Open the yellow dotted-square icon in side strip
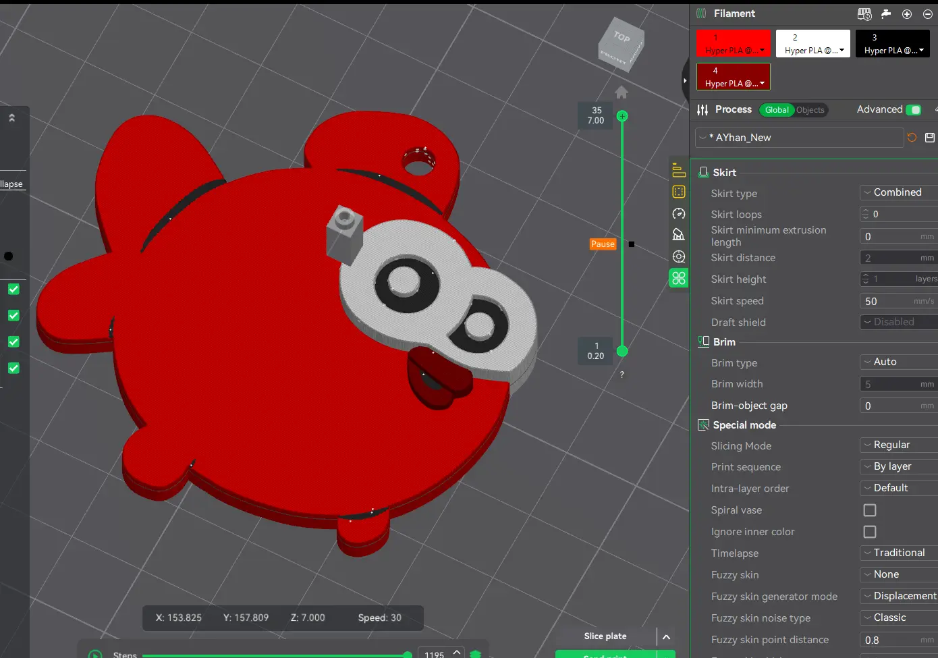 (679, 192)
